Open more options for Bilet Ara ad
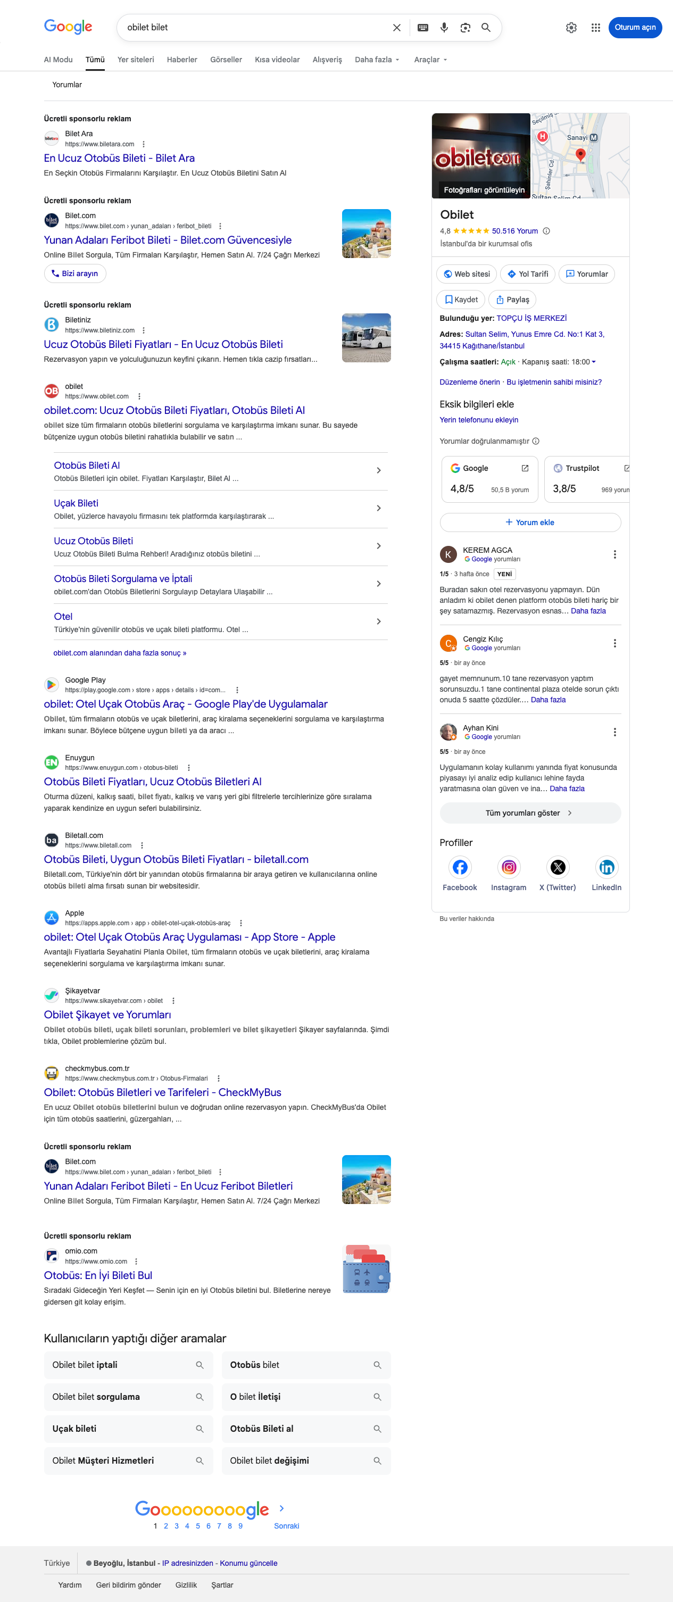The width and height of the screenshot is (673, 1602). [x=144, y=144]
